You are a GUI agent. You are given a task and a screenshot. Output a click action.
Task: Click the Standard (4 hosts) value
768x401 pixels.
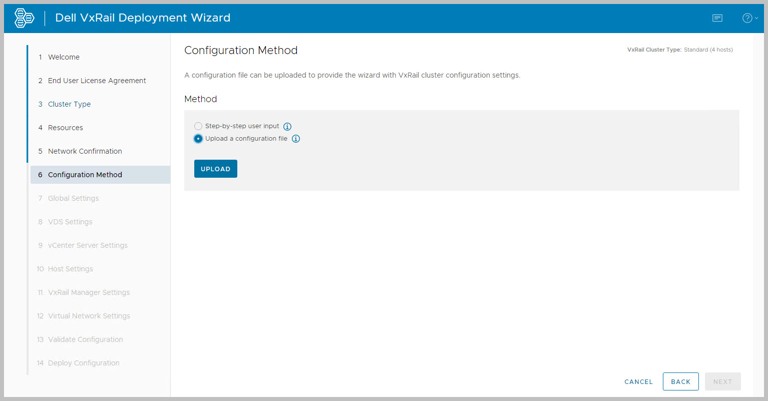click(x=708, y=50)
